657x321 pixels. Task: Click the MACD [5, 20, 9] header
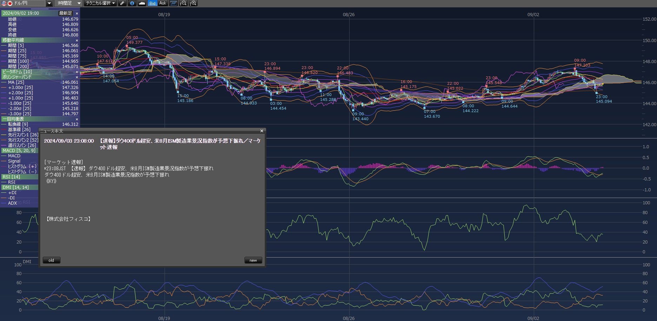(19, 151)
